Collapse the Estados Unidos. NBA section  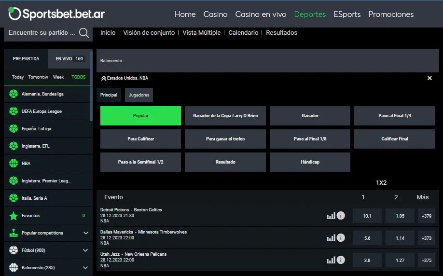pyautogui.click(x=103, y=78)
